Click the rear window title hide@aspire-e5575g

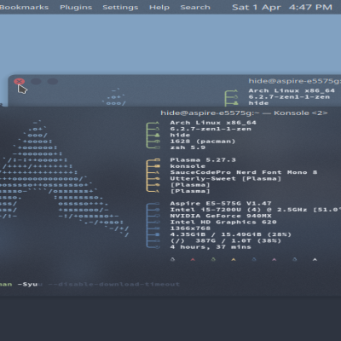294,81
